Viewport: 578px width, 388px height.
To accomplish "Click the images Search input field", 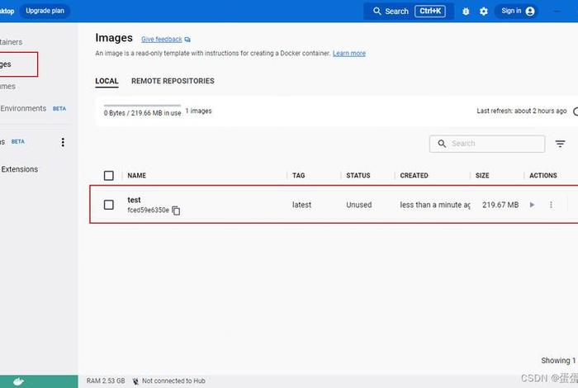I will point(487,144).
